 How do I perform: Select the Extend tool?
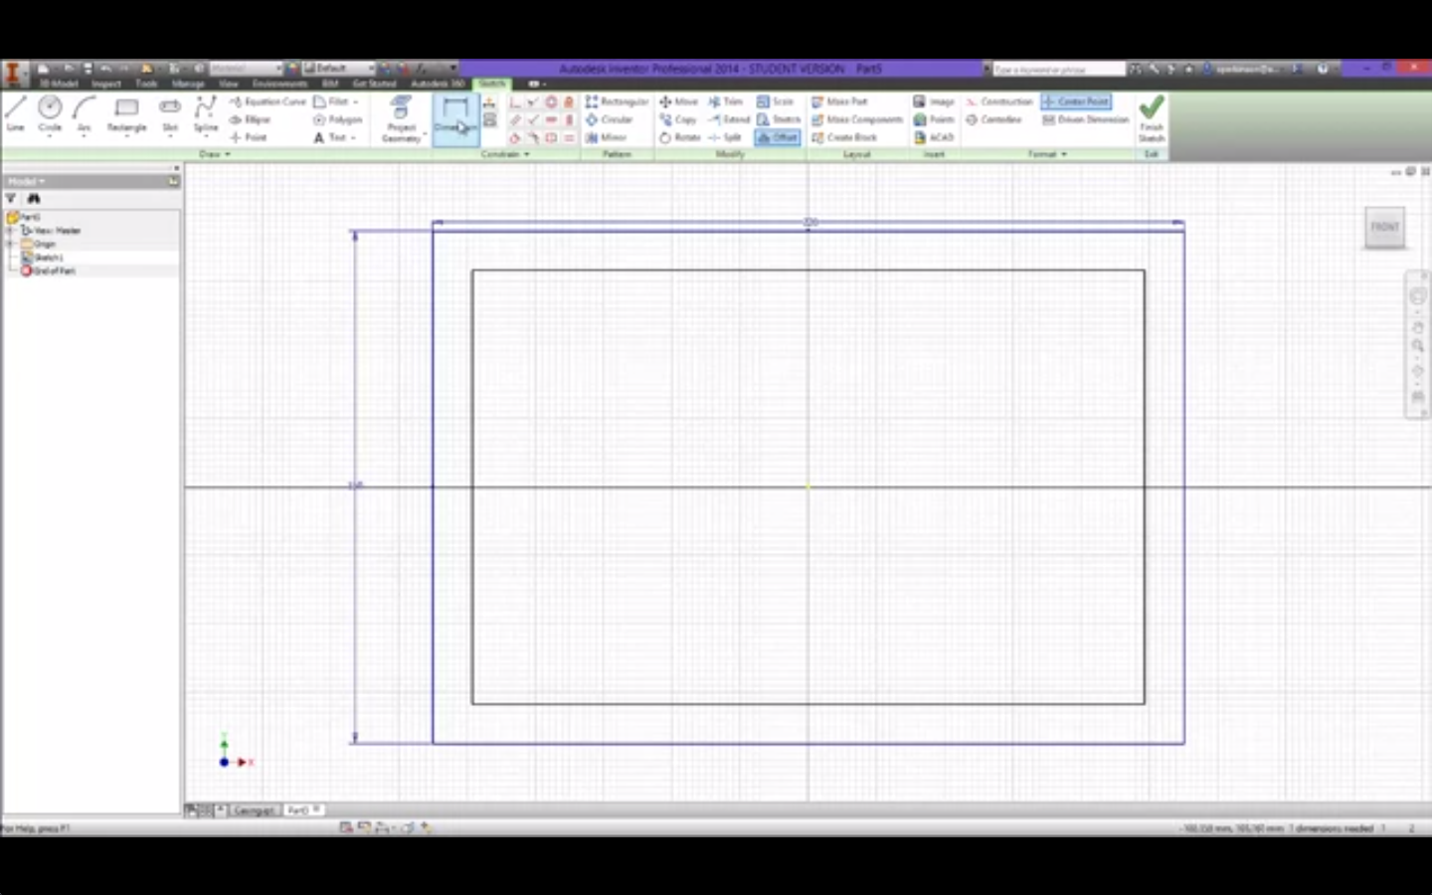point(729,119)
